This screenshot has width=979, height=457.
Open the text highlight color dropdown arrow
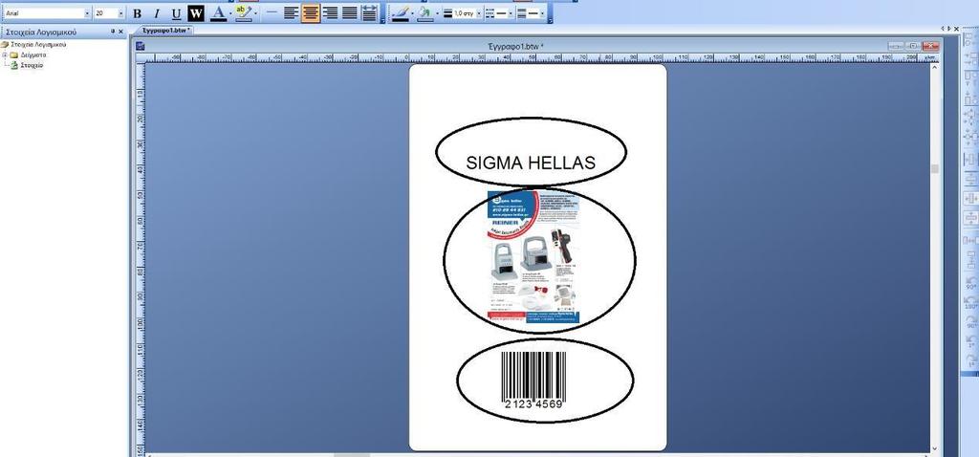[x=256, y=13]
